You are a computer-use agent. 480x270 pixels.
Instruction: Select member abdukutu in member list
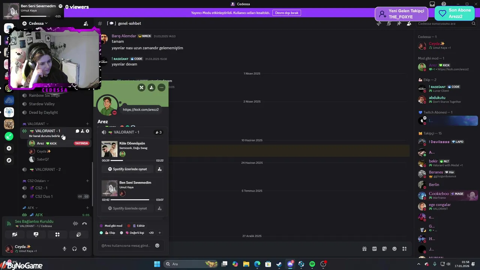click(448, 99)
